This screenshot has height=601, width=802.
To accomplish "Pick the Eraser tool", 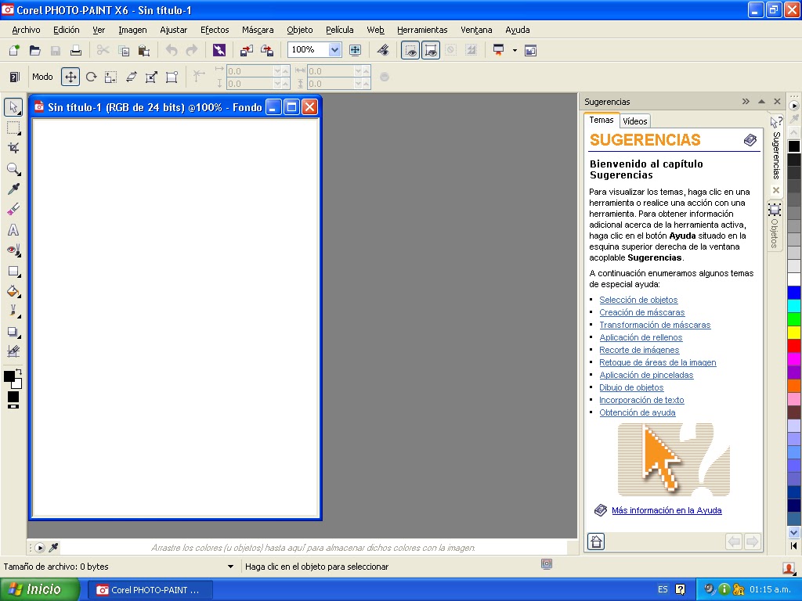I will click(x=13, y=210).
